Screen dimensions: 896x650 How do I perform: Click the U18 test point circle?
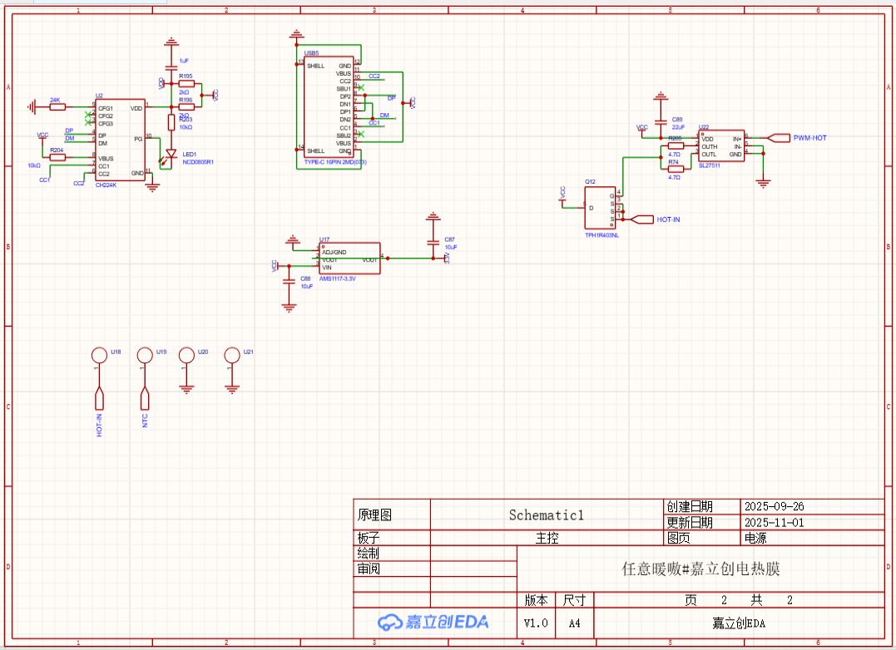100,355
